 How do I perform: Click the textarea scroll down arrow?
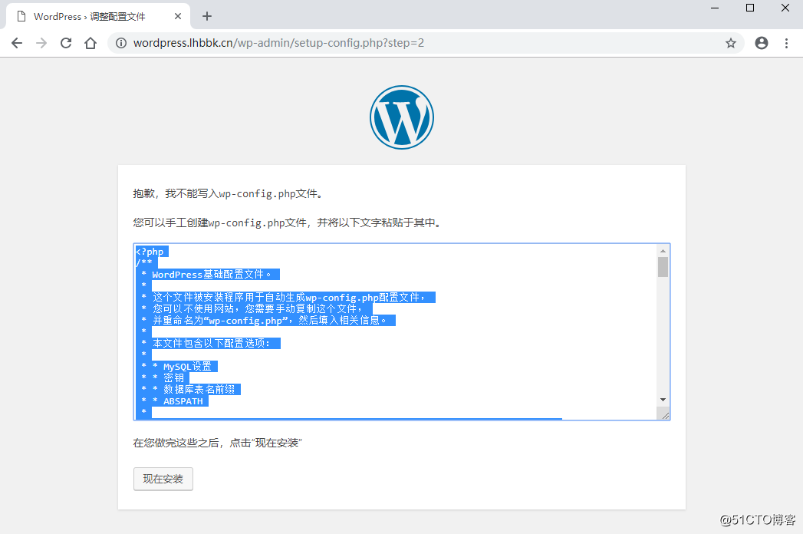click(663, 400)
